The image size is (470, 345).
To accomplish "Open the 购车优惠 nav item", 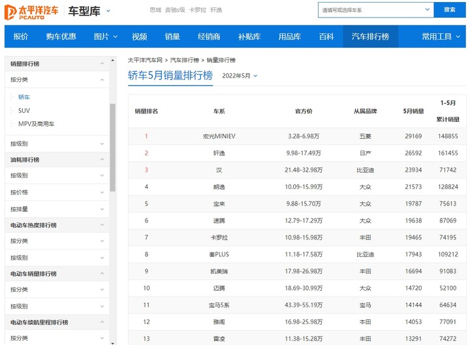I will click(61, 37).
